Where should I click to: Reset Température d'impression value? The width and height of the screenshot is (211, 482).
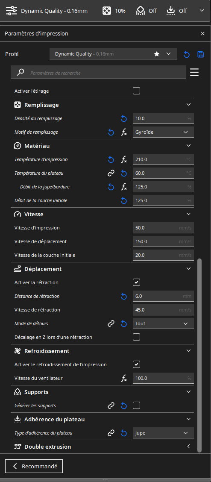click(111, 160)
